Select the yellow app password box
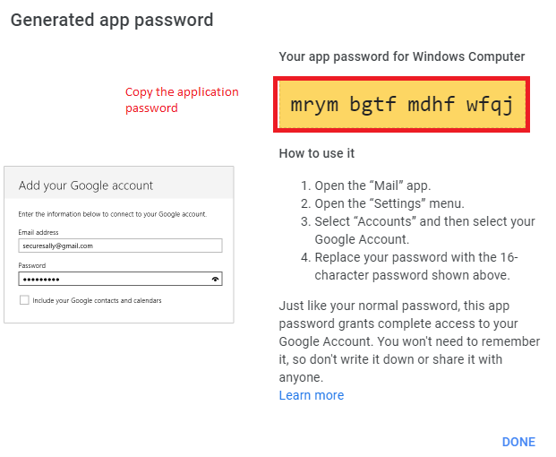The width and height of the screenshot is (556, 457). [x=402, y=104]
